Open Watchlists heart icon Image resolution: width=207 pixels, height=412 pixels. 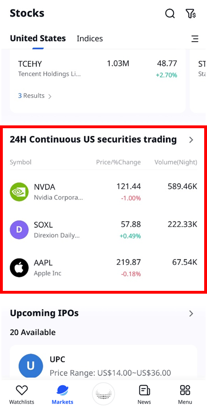click(22, 390)
